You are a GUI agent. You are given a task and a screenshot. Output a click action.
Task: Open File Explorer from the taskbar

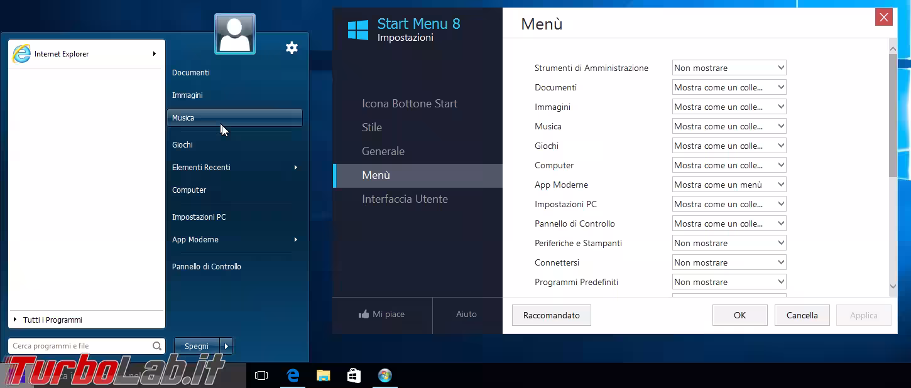[x=323, y=375]
